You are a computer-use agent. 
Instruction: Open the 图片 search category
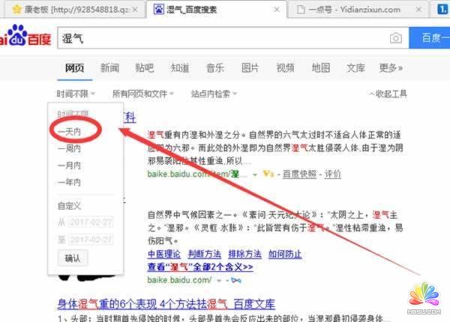coord(250,68)
